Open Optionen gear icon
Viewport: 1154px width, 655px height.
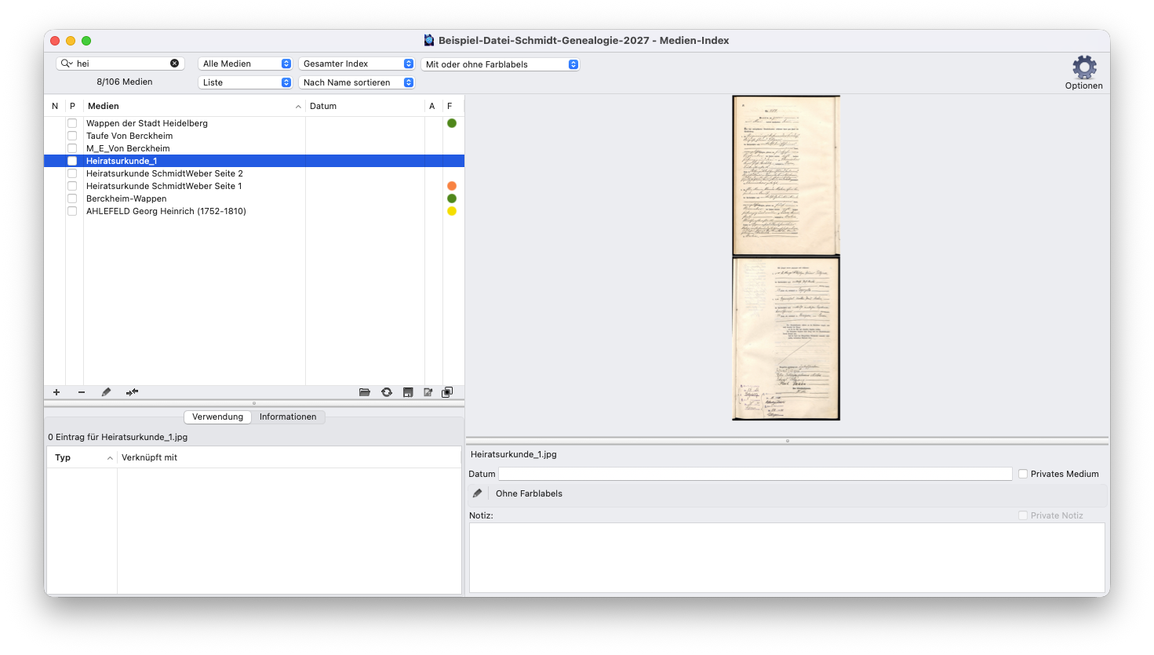(x=1084, y=67)
